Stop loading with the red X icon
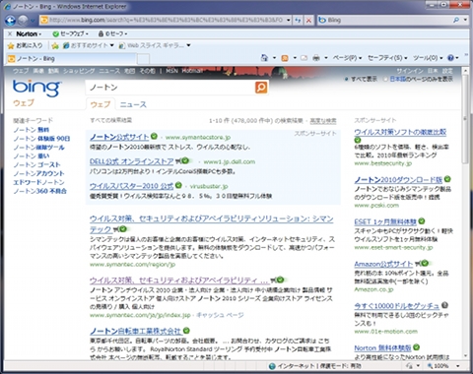This screenshot has height=374, width=473. pos(308,21)
